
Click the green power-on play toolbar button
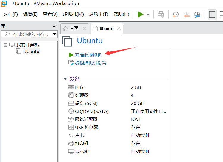(141, 15)
